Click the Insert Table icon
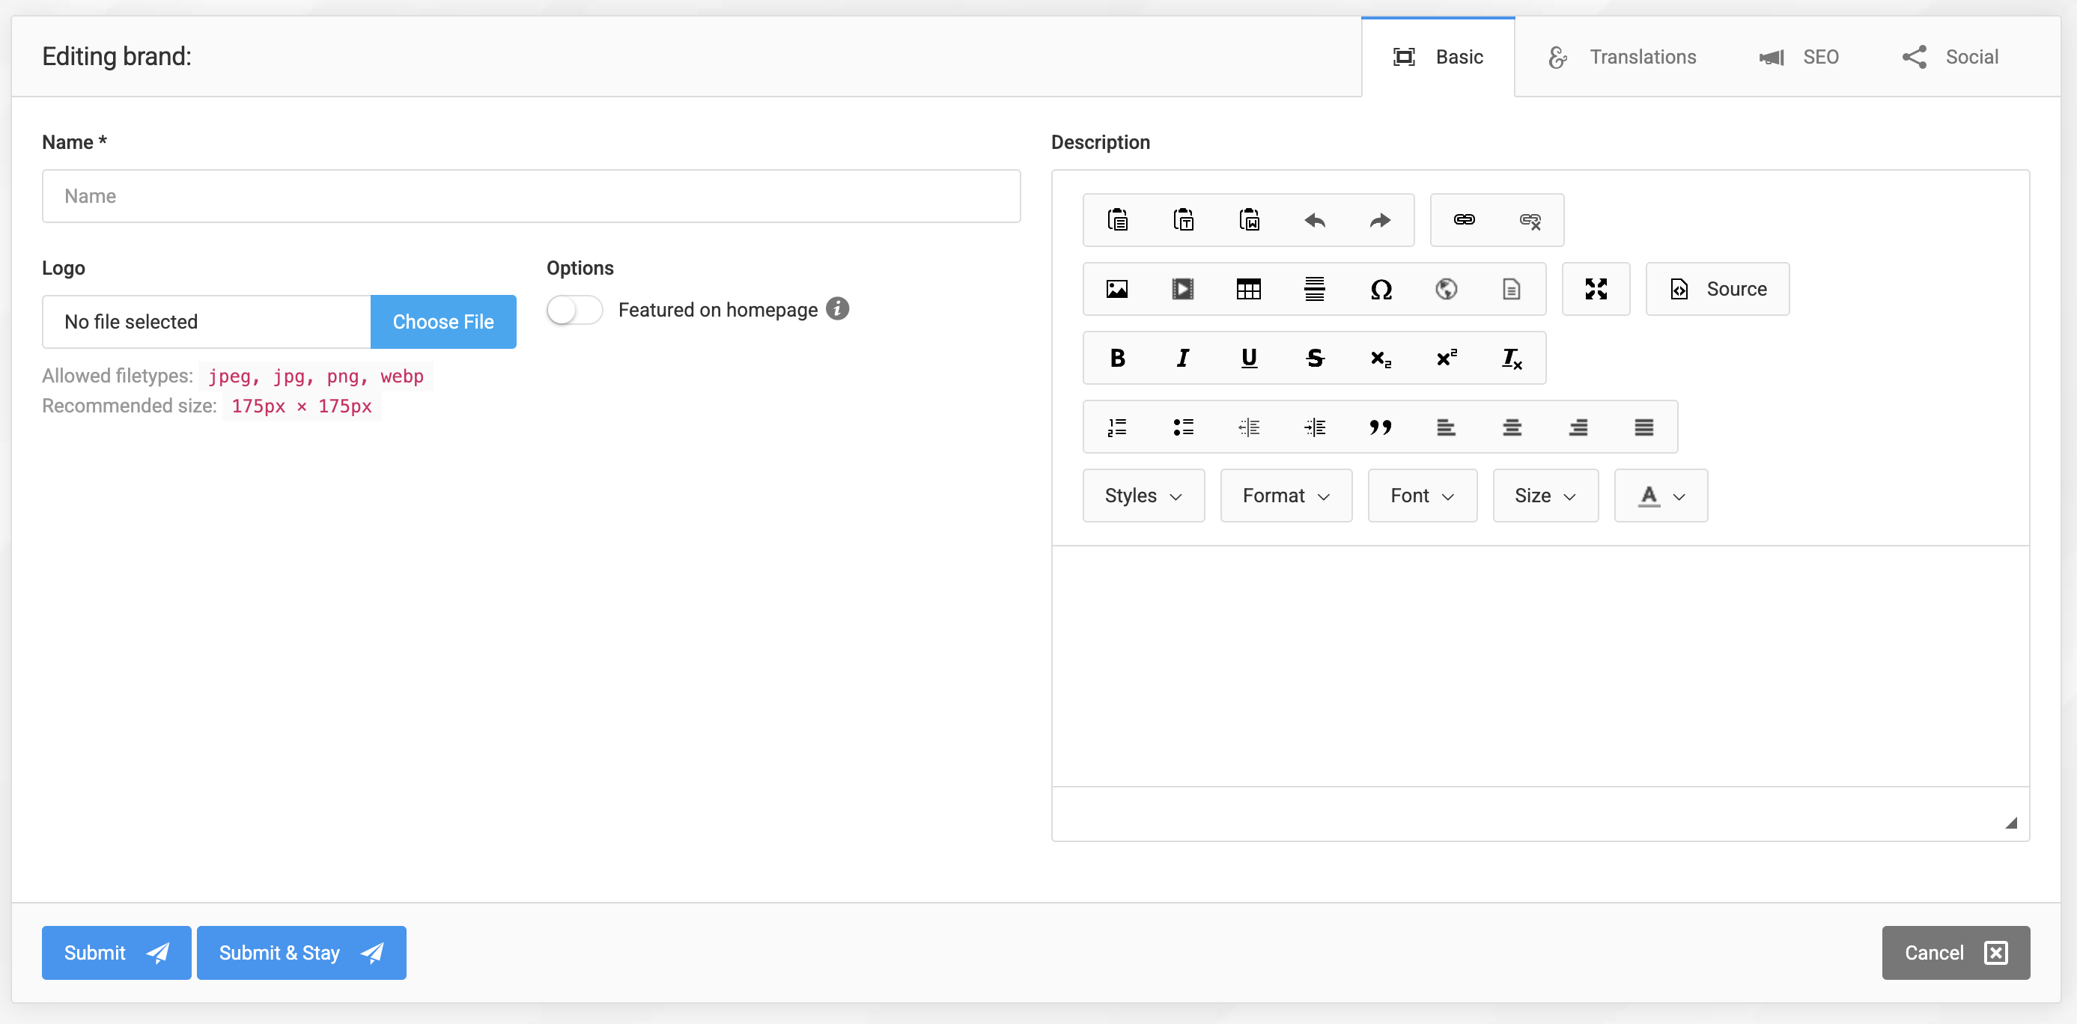Image resolution: width=2077 pixels, height=1024 pixels. (x=1248, y=289)
